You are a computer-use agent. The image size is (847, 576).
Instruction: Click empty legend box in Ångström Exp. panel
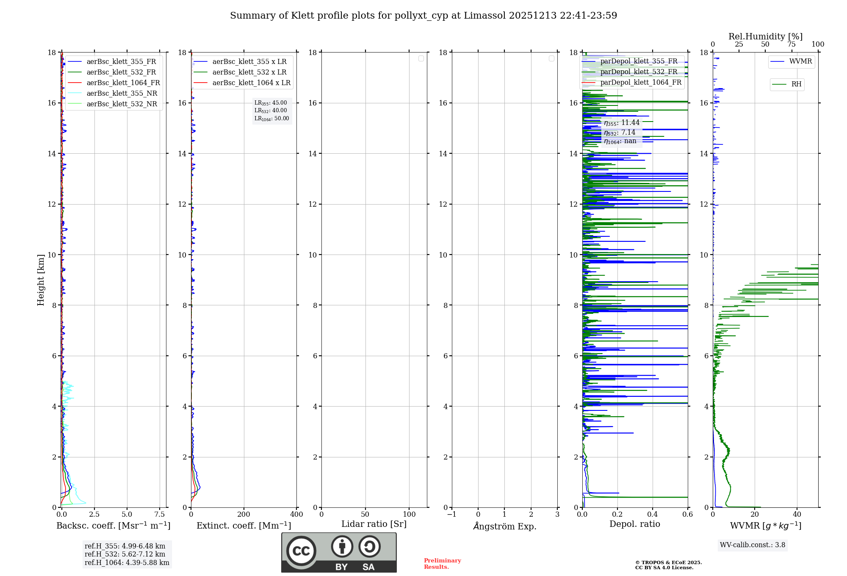pyautogui.click(x=551, y=58)
